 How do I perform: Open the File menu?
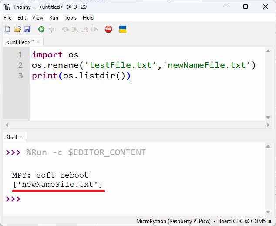coord(7,18)
